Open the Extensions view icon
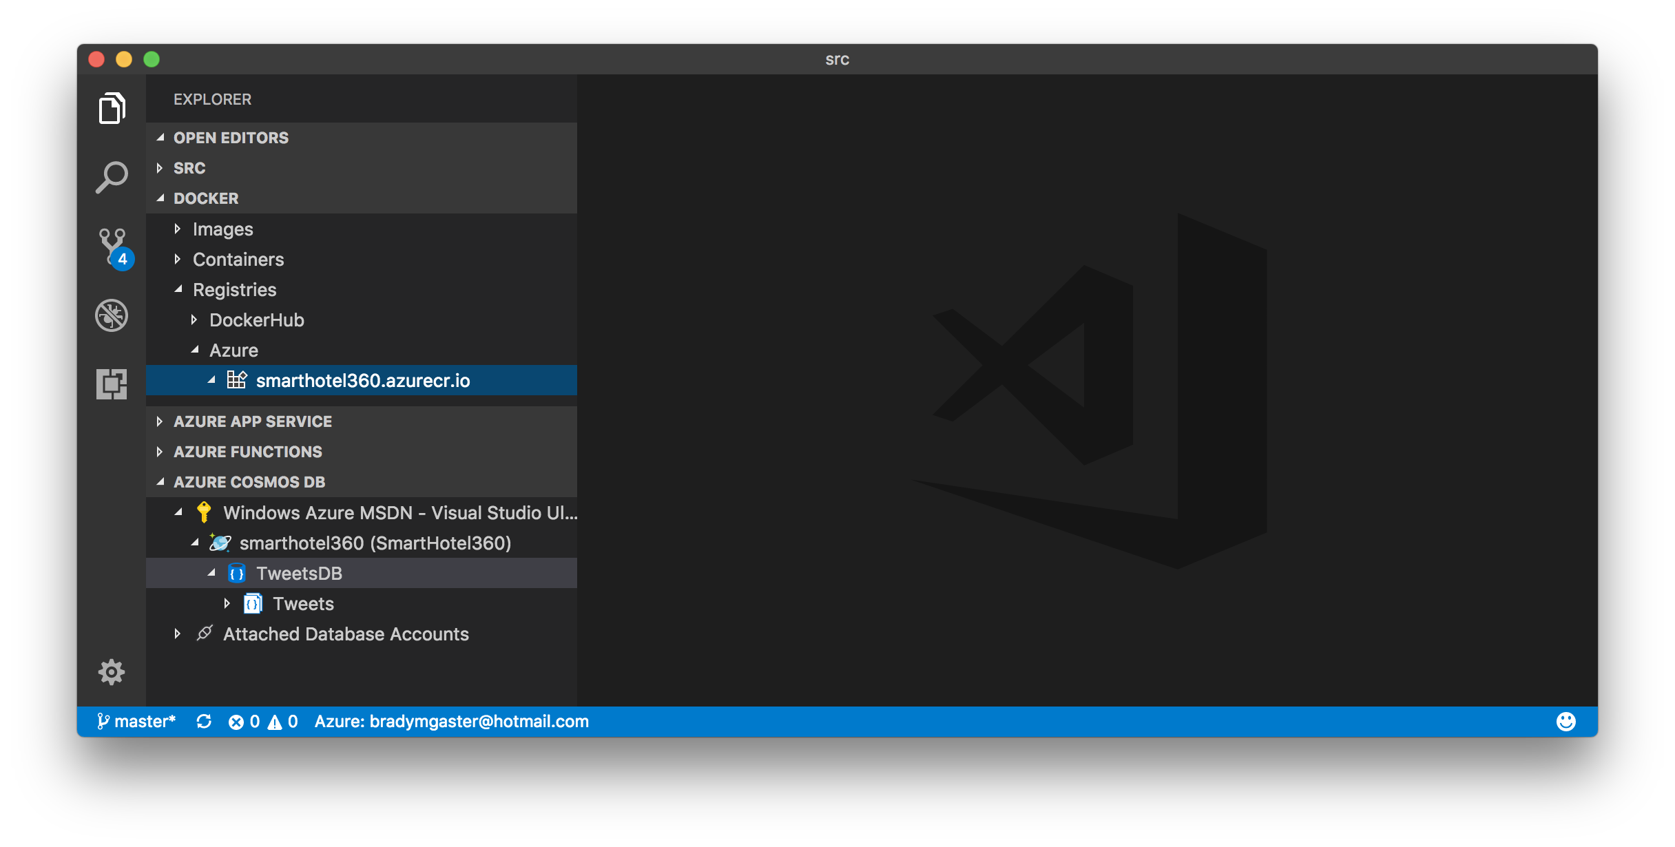Screen dimensions: 1675x847 click(112, 384)
